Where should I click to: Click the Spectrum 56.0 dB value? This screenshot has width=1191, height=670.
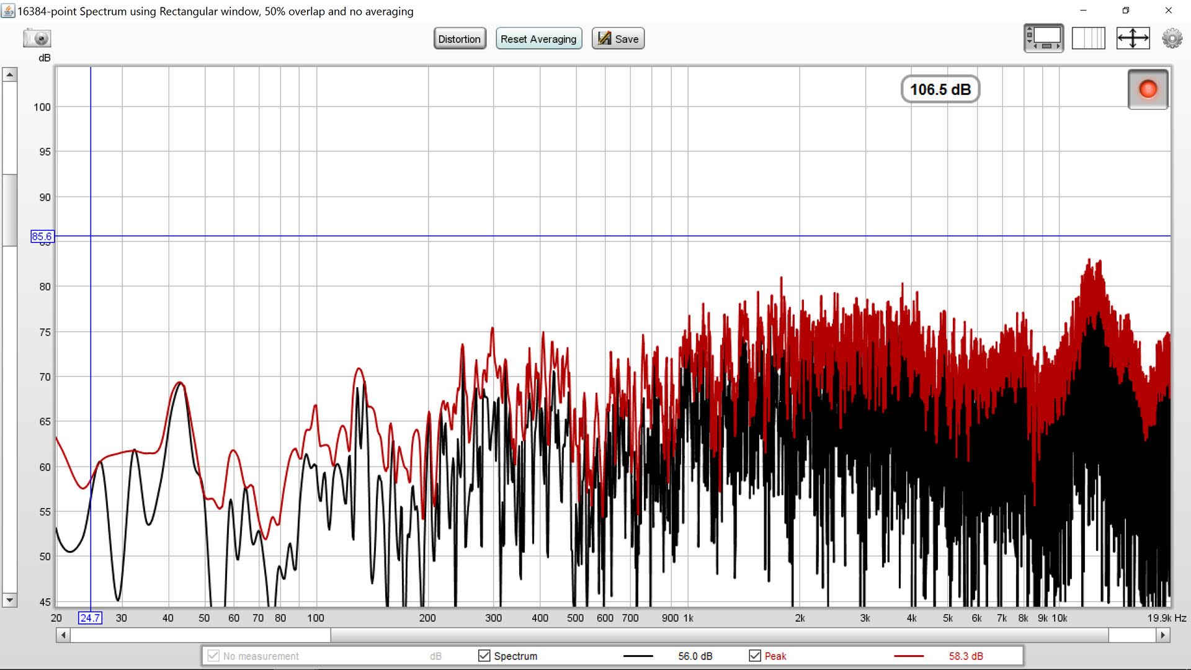695,656
